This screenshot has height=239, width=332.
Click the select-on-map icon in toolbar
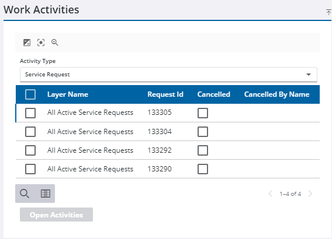click(27, 43)
